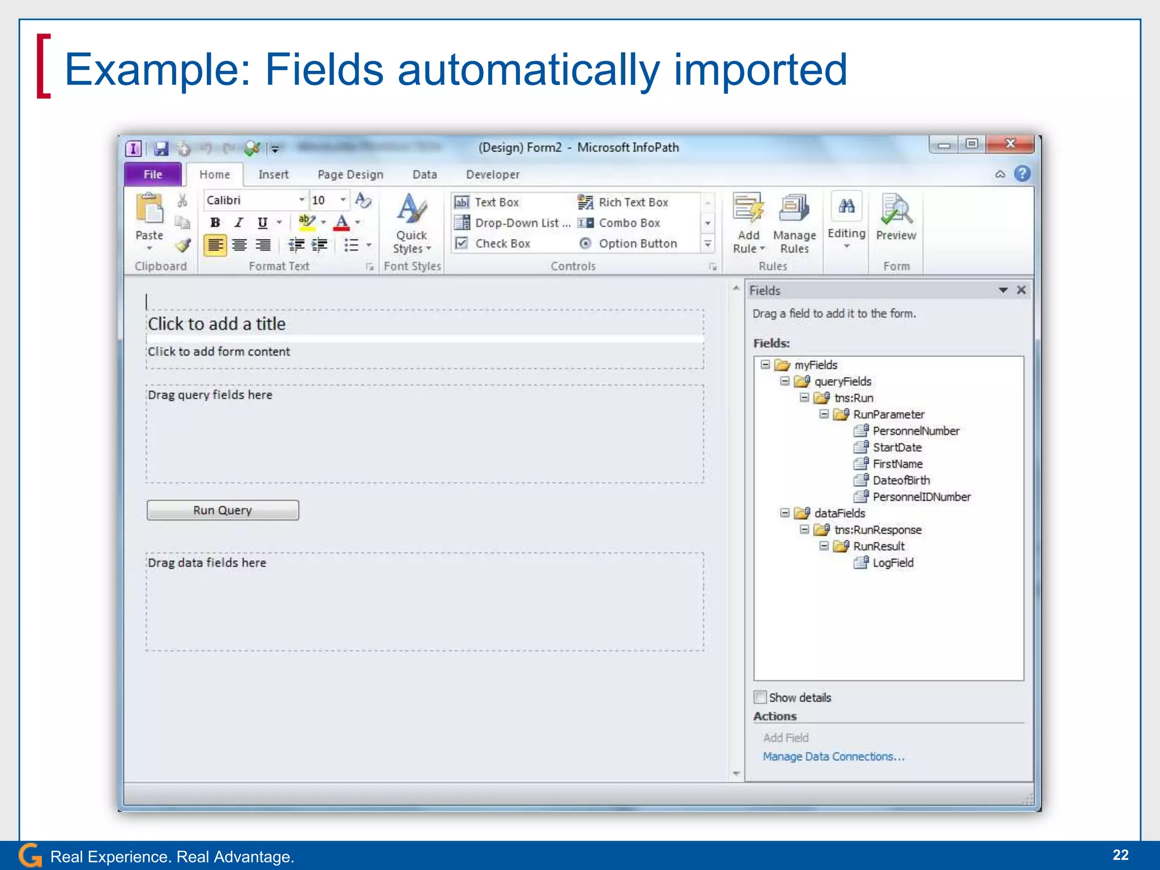The image size is (1160, 870).
Task: Click the bullet list icon
Action: [x=351, y=245]
